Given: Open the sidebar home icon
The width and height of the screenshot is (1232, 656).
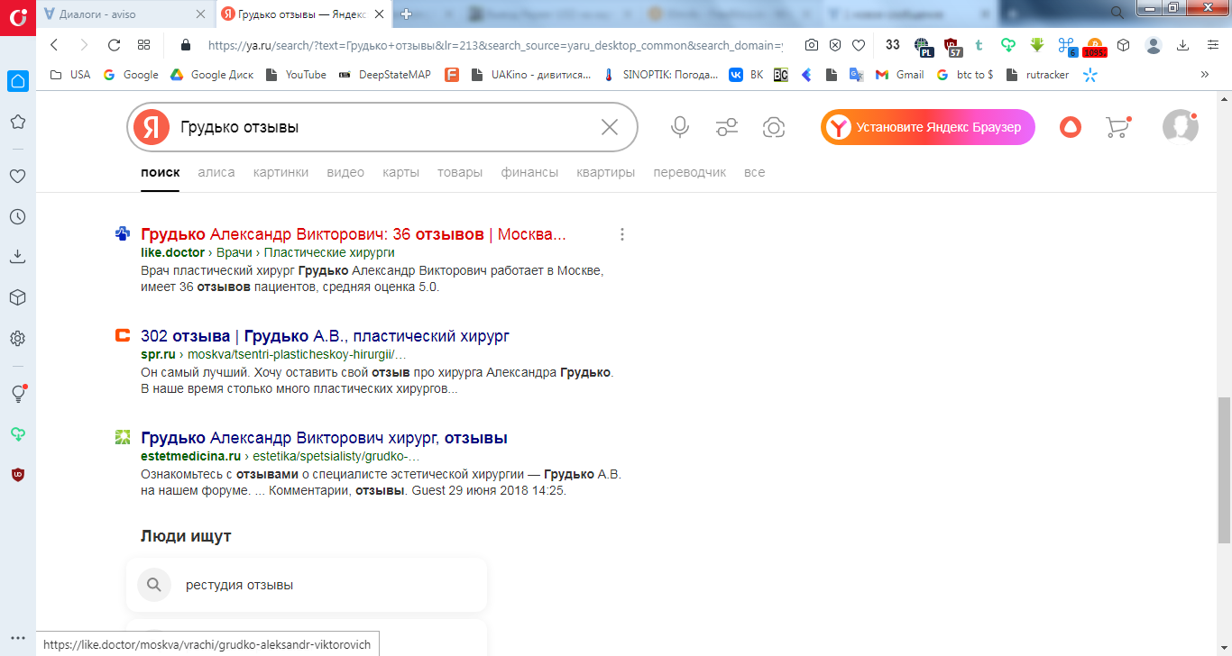Looking at the screenshot, I should [17, 81].
